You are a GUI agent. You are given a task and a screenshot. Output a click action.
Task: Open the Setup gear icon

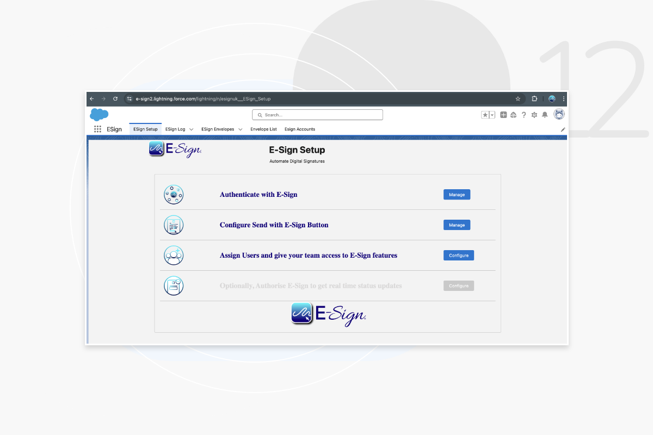click(534, 115)
